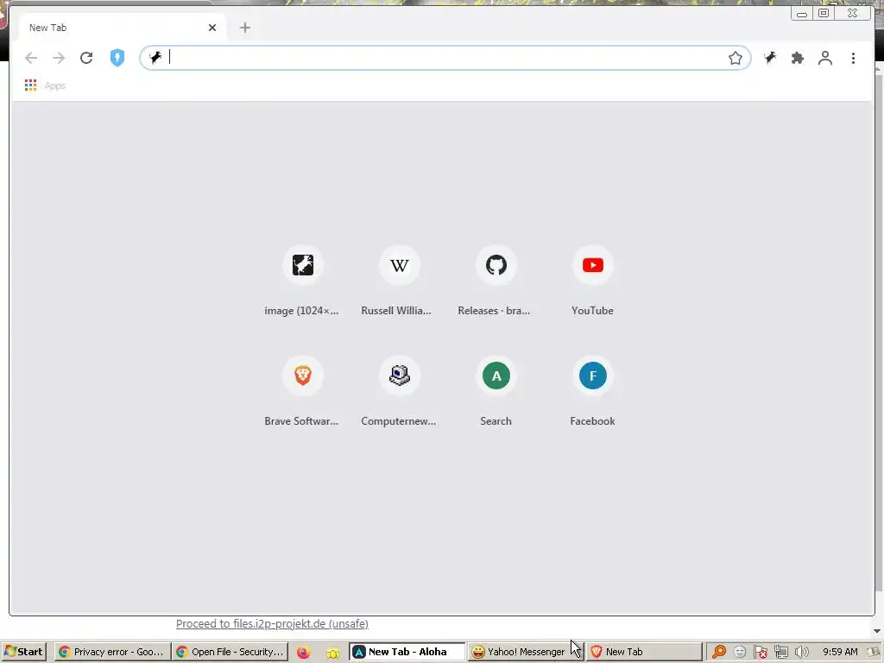This screenshot has height=663, width=884.
Task: Click Proceed to files.i2p-projekt.de (unsafe) link
Action: click(x=272, y=623)
